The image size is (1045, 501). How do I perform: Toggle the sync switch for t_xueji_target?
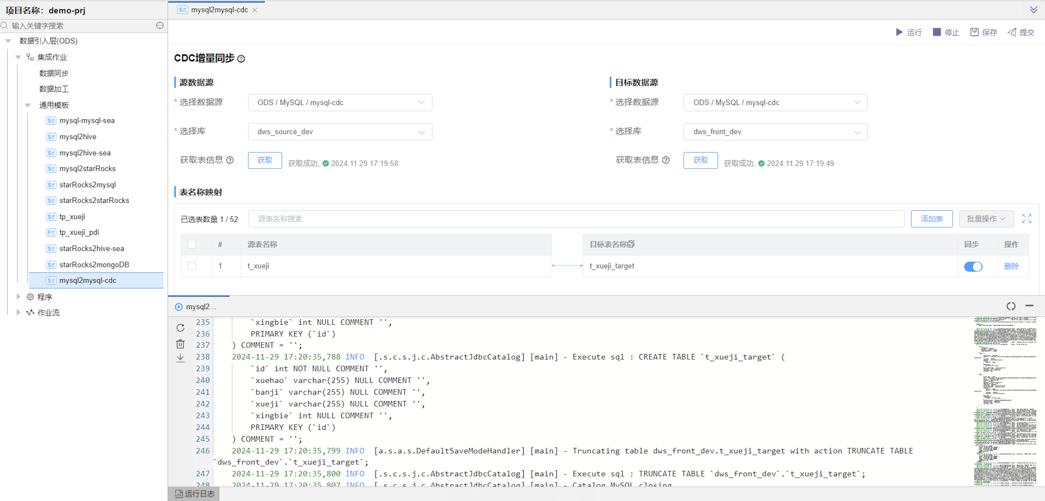[973, 267]
